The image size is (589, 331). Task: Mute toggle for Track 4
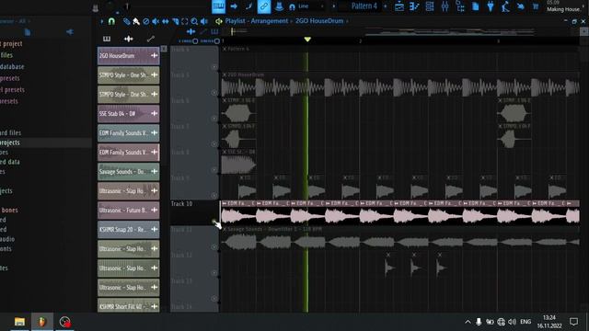pos(214,67)
